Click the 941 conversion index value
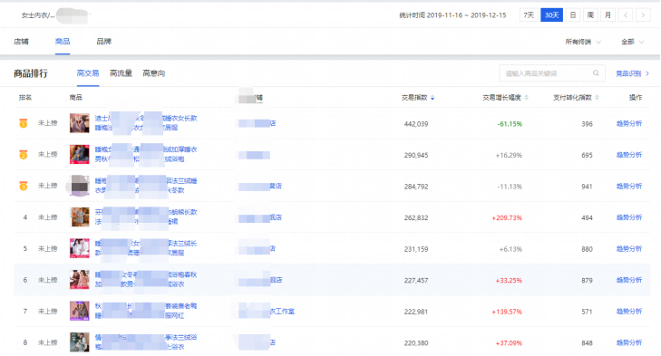This screenshot has height=356, width=661. point(587,187)
